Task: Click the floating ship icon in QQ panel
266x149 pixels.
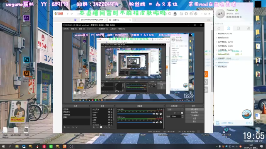Action: coord(246,114)
